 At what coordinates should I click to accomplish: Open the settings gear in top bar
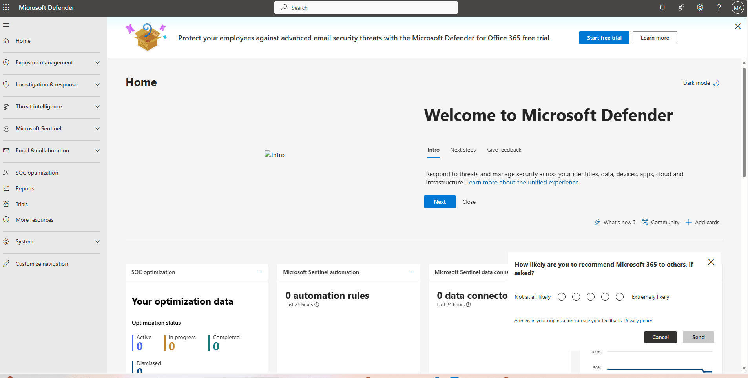(700, 7)
